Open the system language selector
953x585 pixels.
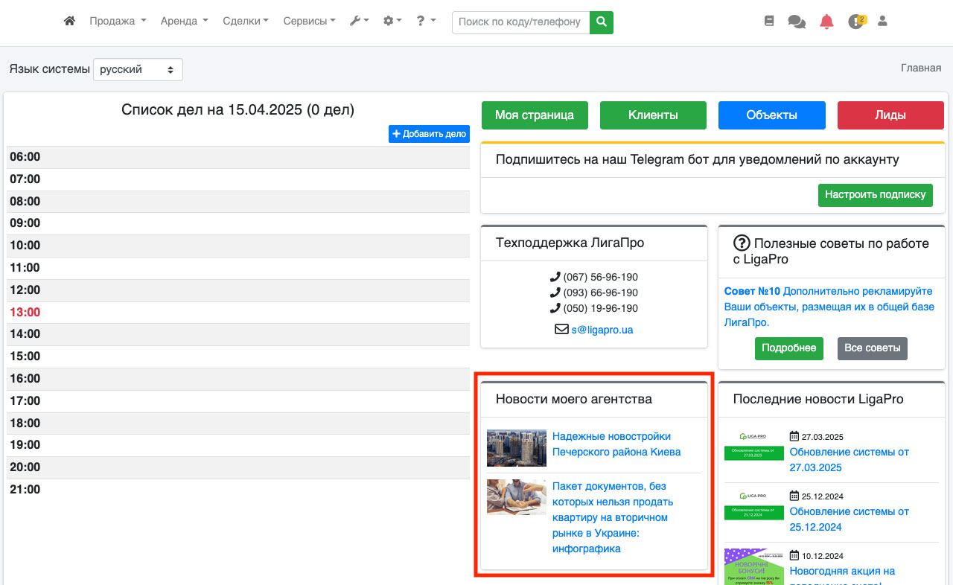pos(138,69)
